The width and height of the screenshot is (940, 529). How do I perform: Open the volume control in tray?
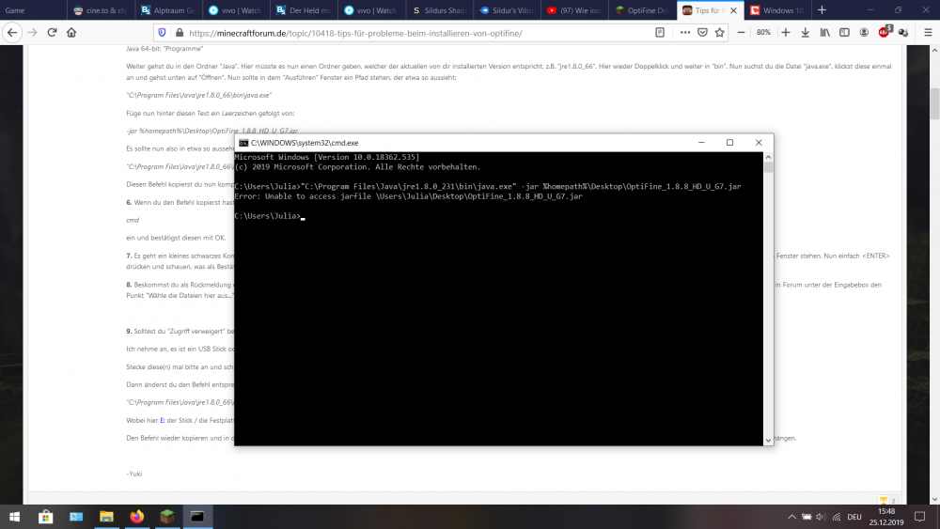pos(821,517)
